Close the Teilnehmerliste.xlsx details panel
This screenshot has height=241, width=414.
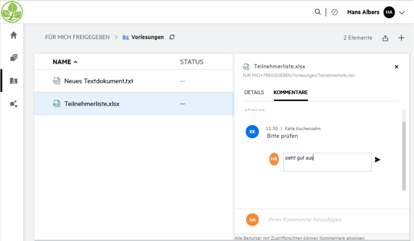(397, 67)
